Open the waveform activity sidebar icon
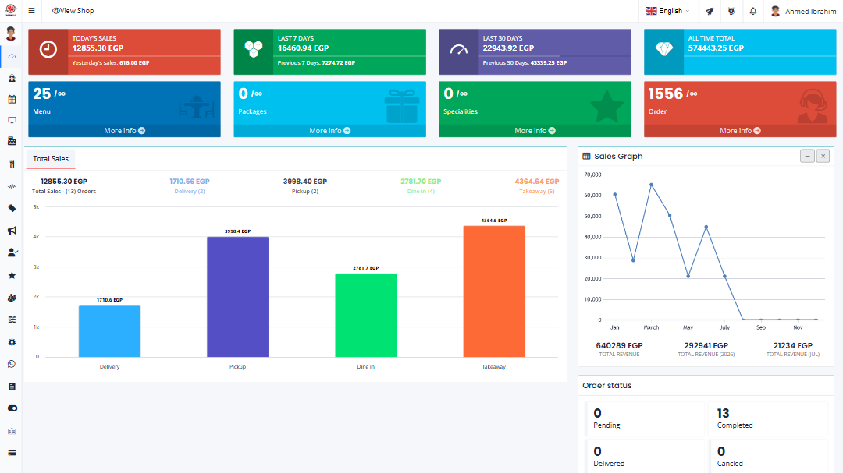 point(12,186)
